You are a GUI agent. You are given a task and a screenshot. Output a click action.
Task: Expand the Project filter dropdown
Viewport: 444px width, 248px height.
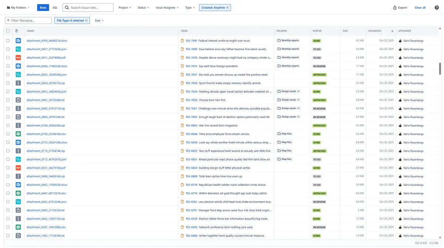coord(125,7)
